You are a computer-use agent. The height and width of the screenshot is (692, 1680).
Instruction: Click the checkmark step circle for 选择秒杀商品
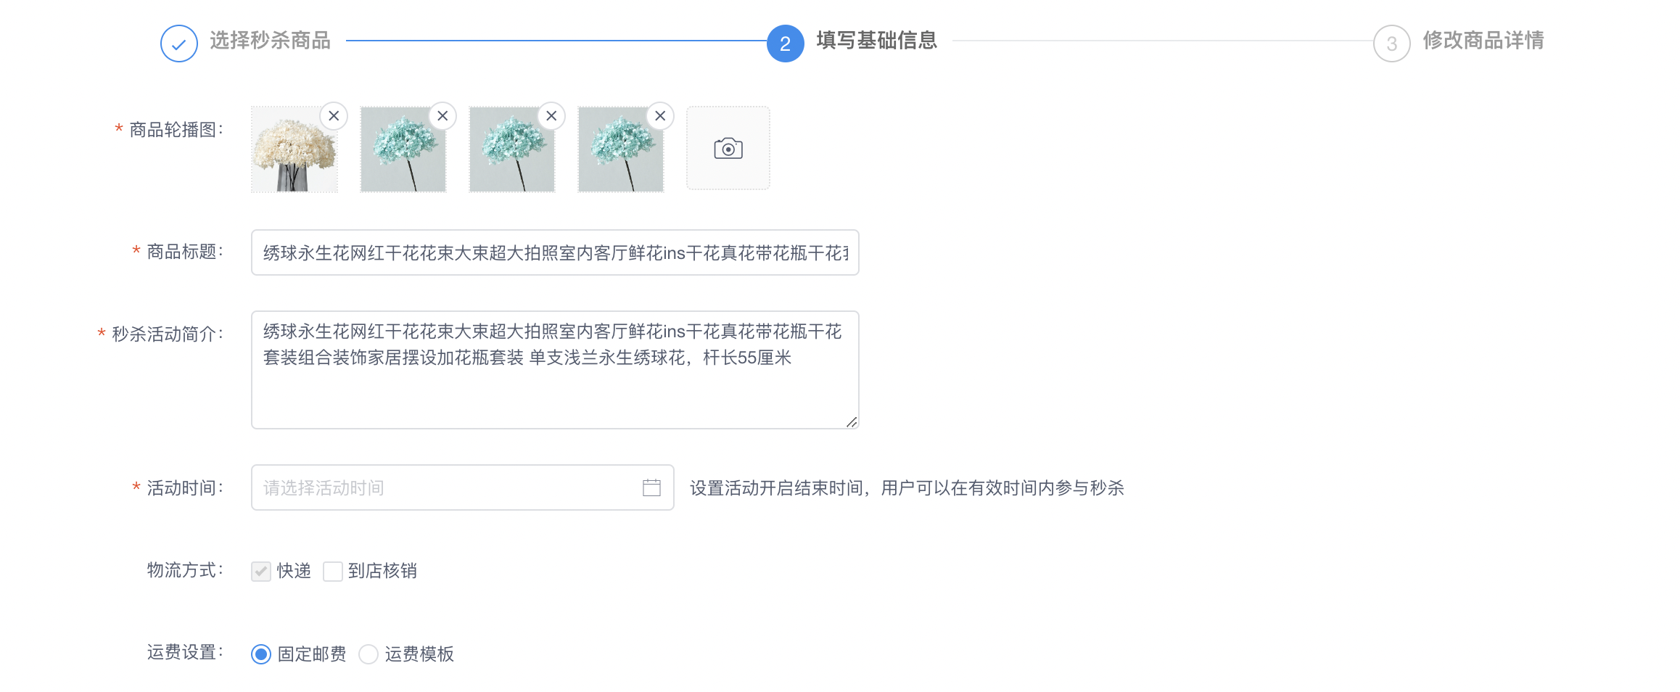click(178, 44)
